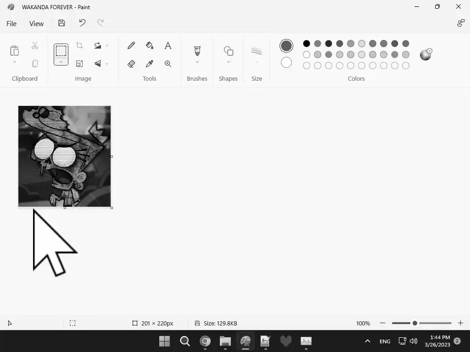The height and width of the screenshot is (352, 470).
Task: Select the Color 2 secondary color circle
Action: [286, 62]
